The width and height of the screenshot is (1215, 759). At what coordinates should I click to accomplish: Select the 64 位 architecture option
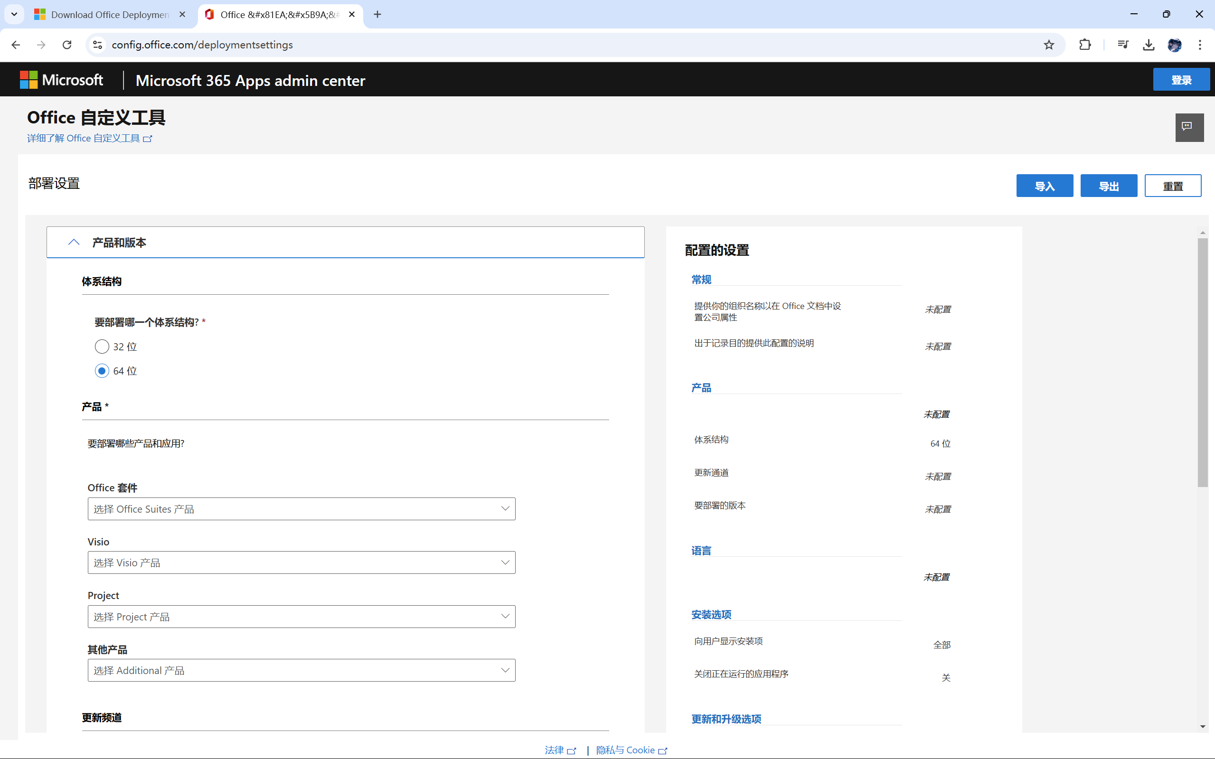[x=102, y=371]
